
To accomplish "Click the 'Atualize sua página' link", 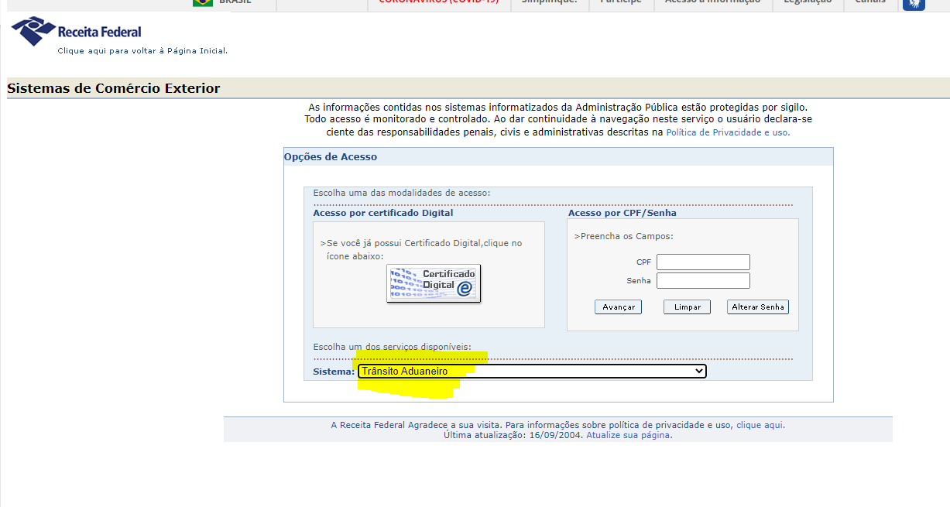I will click(x=629, y=435).
